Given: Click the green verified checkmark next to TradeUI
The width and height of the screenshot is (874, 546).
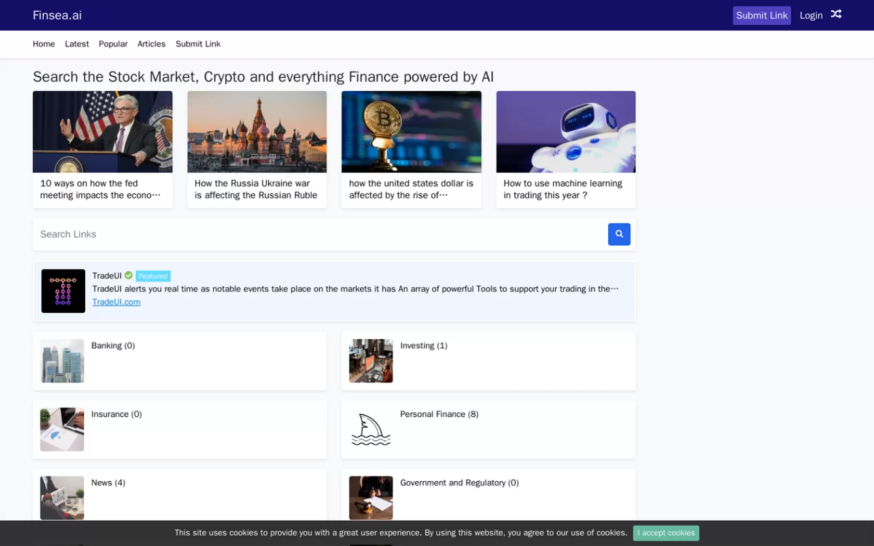Looking at the screenshot, I should [x=128, y=275].
